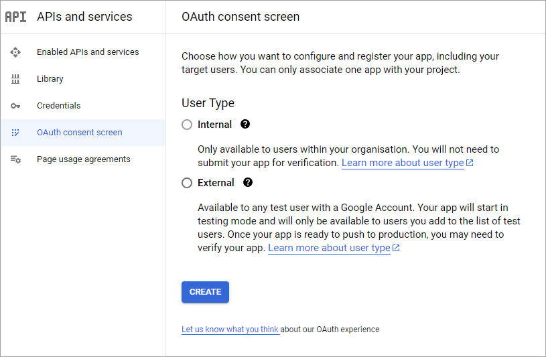Navigate to the Credentials menu item
Image resolution: width=546 pixels, height=357 pixels.
pos(58,106)
